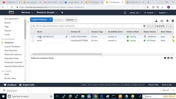Switch to the Google Calendar browser tab

(73, 2)
